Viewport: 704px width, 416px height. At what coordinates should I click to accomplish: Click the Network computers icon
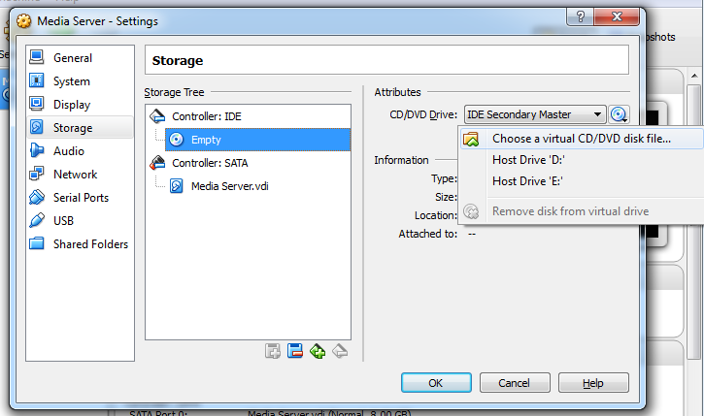[x=36, y=174]
